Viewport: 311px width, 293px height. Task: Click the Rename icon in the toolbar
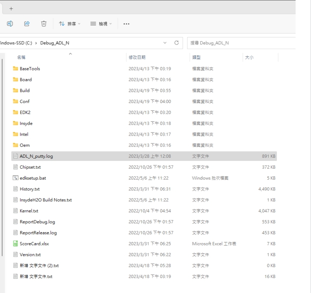[x=10, y=23]
